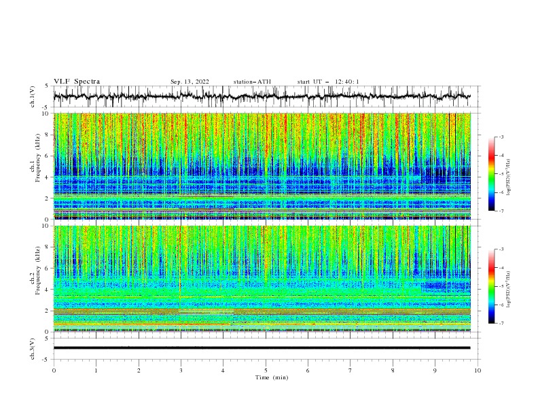
Task: Click the ch.2 spectrogram panel
Action: (x=262, y=279)
